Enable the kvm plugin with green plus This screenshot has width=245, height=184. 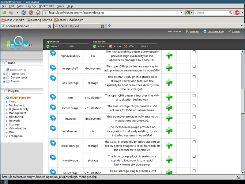[x=169, y=97]
